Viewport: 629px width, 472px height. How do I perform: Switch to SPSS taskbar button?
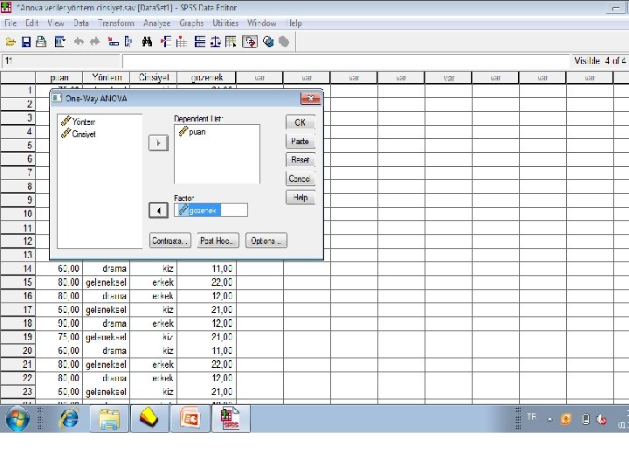pos(231,419)
